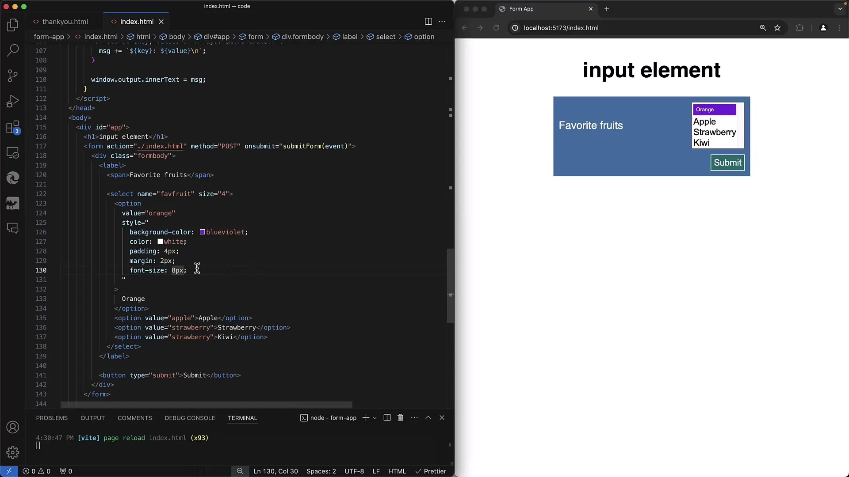The height and width of the screenshot is (477, 849).
Task: Open browser profile icon
Action: pyautogui.click(x=823, y=28)
